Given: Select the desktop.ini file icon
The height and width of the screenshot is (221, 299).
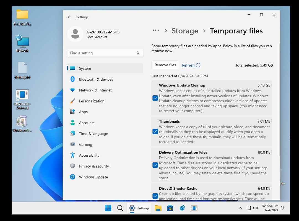Looking at the screenshot, I should click(x=22, y=70).
